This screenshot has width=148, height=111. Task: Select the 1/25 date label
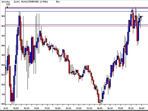click(x=8, y=4)
